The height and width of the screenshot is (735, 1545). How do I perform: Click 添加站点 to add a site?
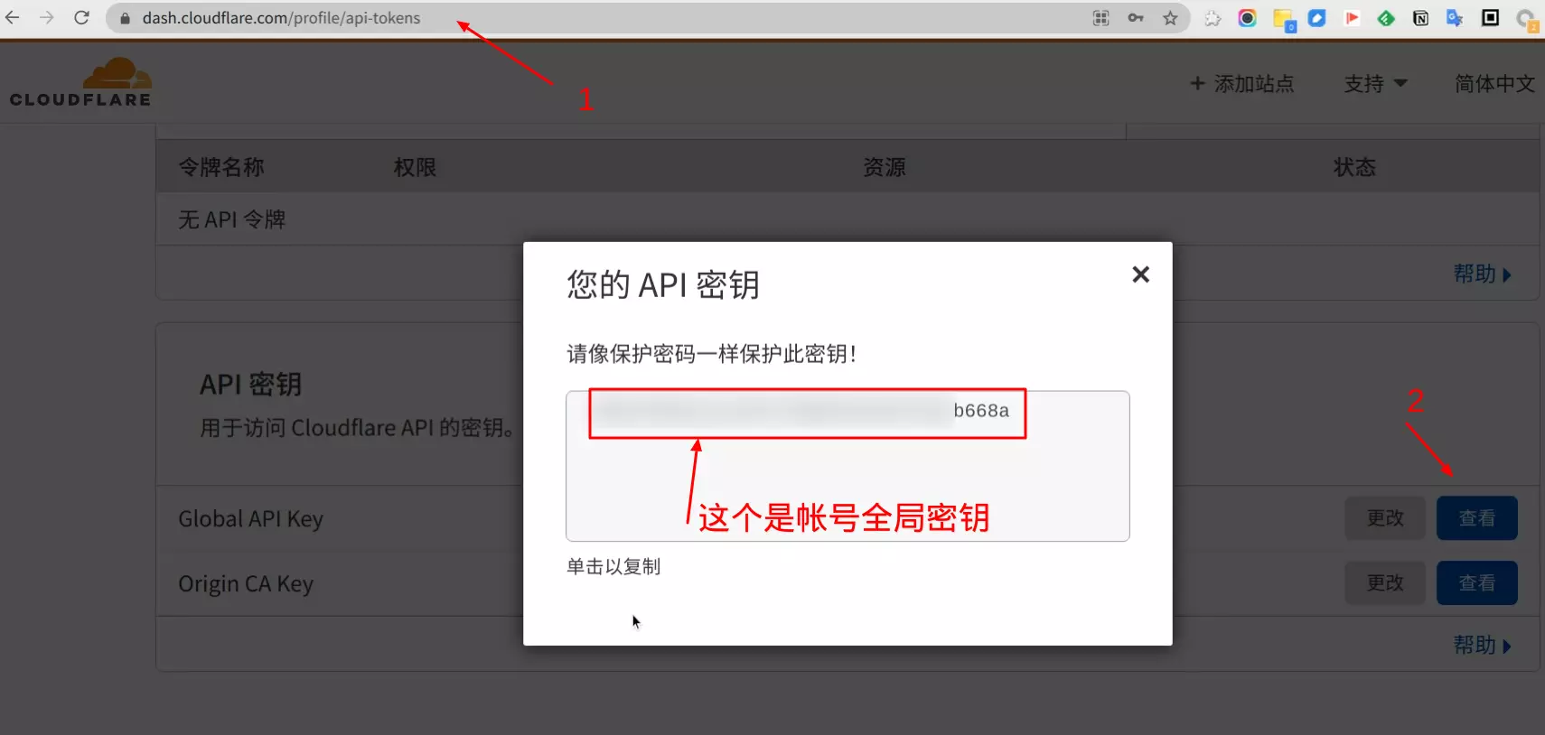[x=1241, y=84]
